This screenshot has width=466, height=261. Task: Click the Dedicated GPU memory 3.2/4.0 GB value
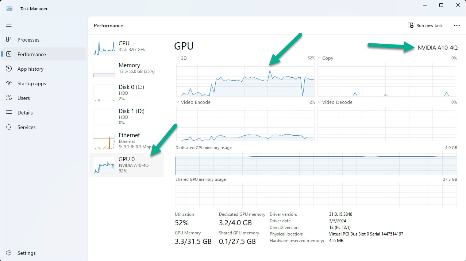pos(235,223)
